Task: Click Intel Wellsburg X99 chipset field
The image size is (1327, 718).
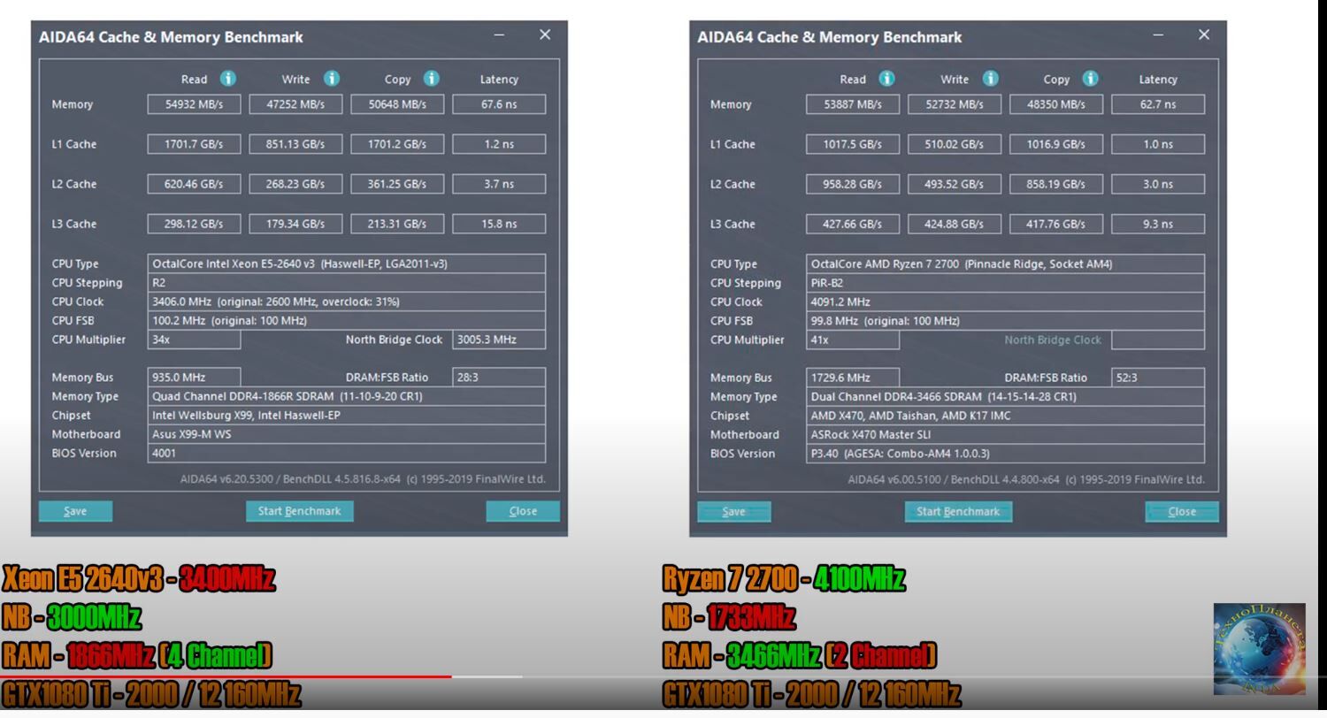Action: pyautogui.click(x=347, y=415)
